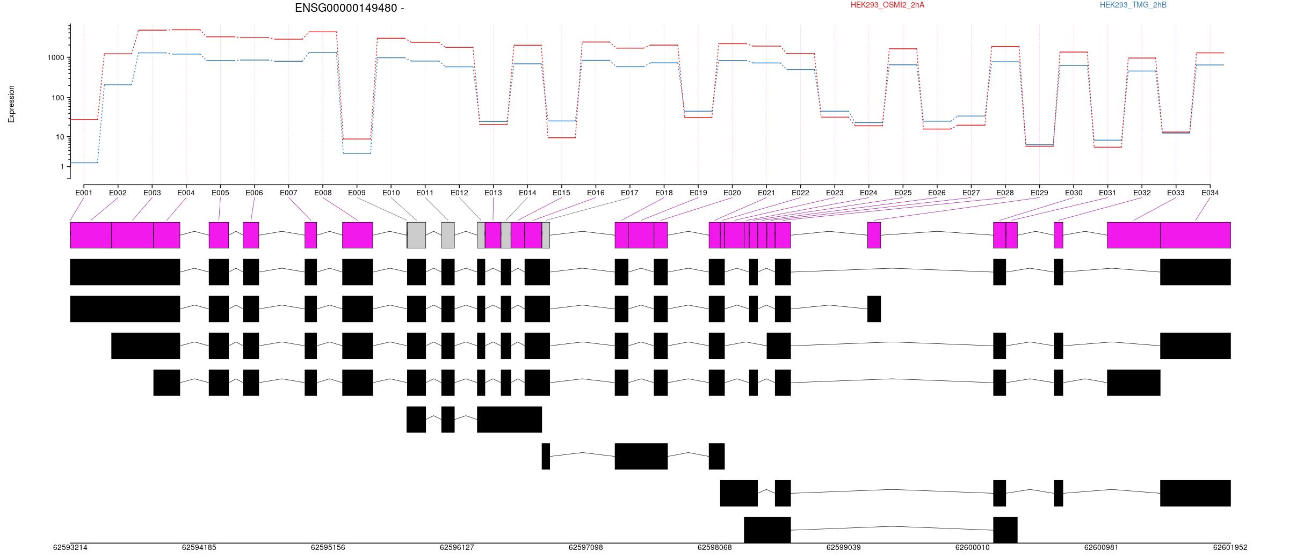Click genomic coordinate 62599039

click(x=844, y=548)
